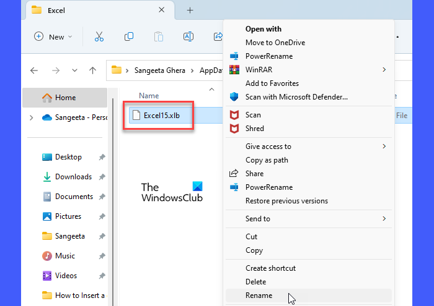Choose Rename in the context menu
This screenshot has height=306, width=434.
click(309, 295)
